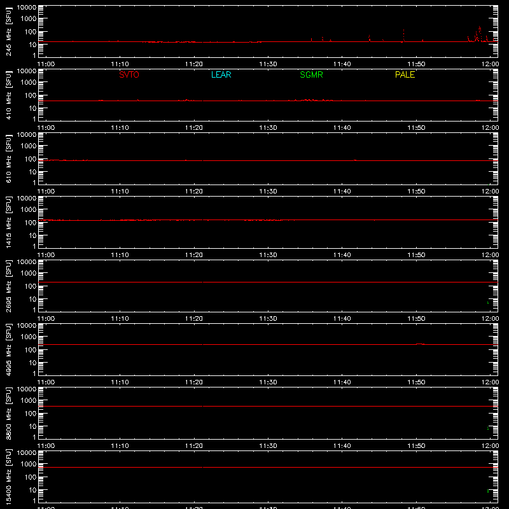Click the small 4995 MHz bump at 11:50
Image resolution: width=509 pixels, height=509 pixels.
pos(420,344)
